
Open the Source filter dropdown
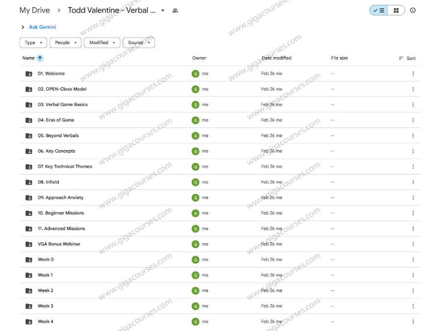(139, 43)
